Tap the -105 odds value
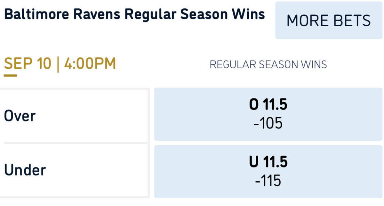Screen dimensions: 384x206 coord(268,123)
